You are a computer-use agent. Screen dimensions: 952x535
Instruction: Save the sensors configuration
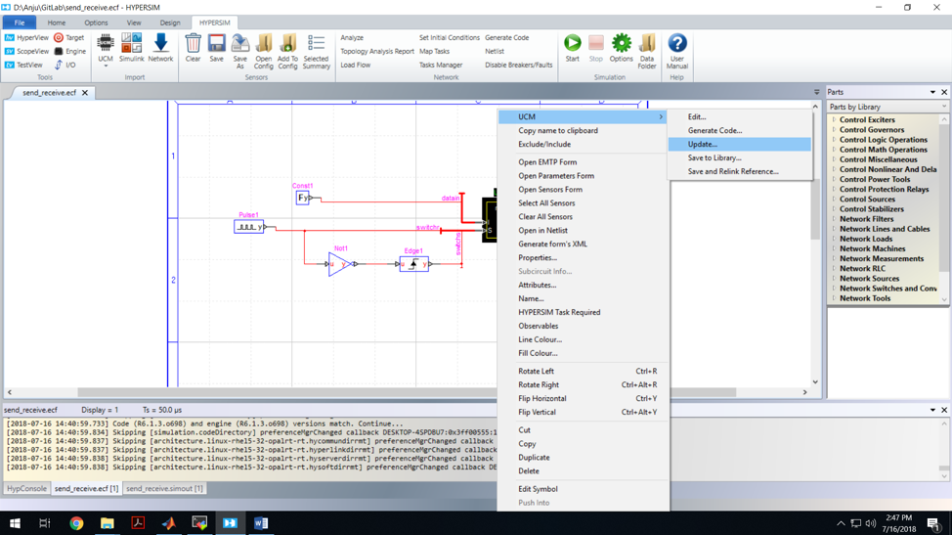coord(216,49)
